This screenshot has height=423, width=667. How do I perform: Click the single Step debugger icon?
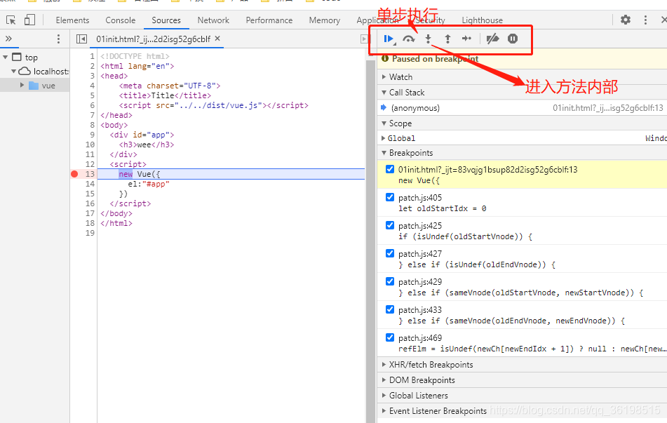click(466, 39)
